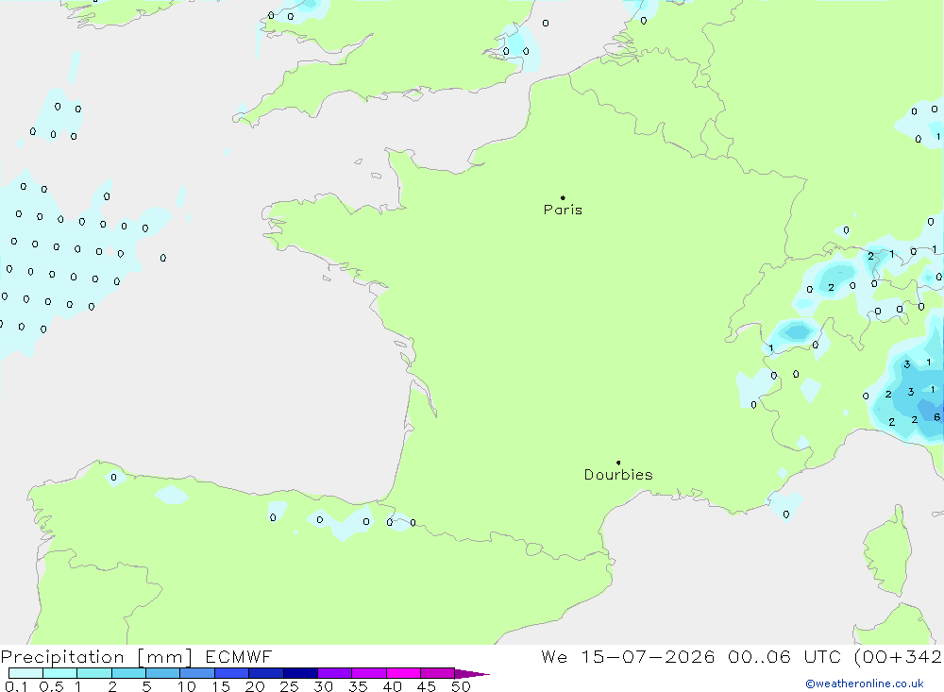Click the 40 to 45 mm magenta swatch

pyautogui.click(x=403, y=673)
